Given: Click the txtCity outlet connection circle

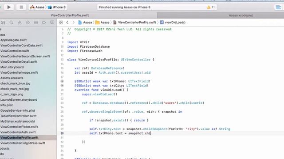Looking at the screenshot, I should pyautogui.click(x=62, y=86).
